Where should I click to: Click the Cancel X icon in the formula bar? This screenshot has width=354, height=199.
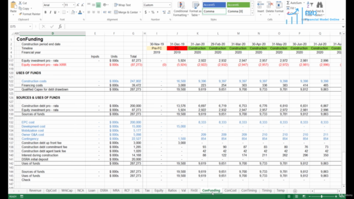click(43, 27)
